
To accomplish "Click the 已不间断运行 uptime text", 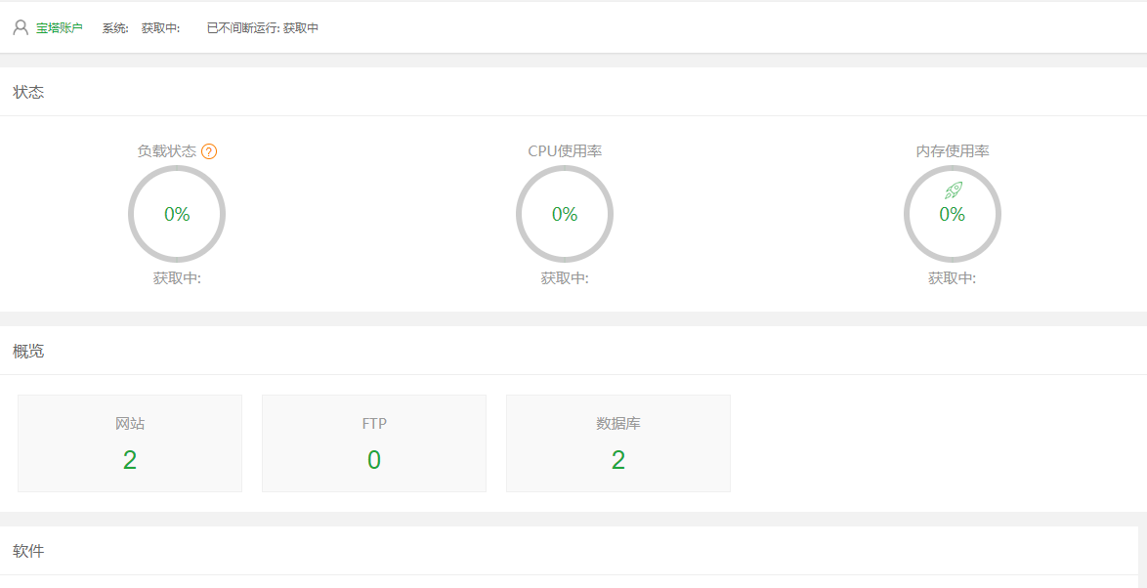I will tap(263, 28).
